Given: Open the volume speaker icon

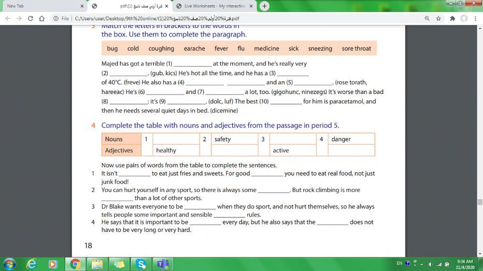Looking at the screenshot, I should [430, 264].
